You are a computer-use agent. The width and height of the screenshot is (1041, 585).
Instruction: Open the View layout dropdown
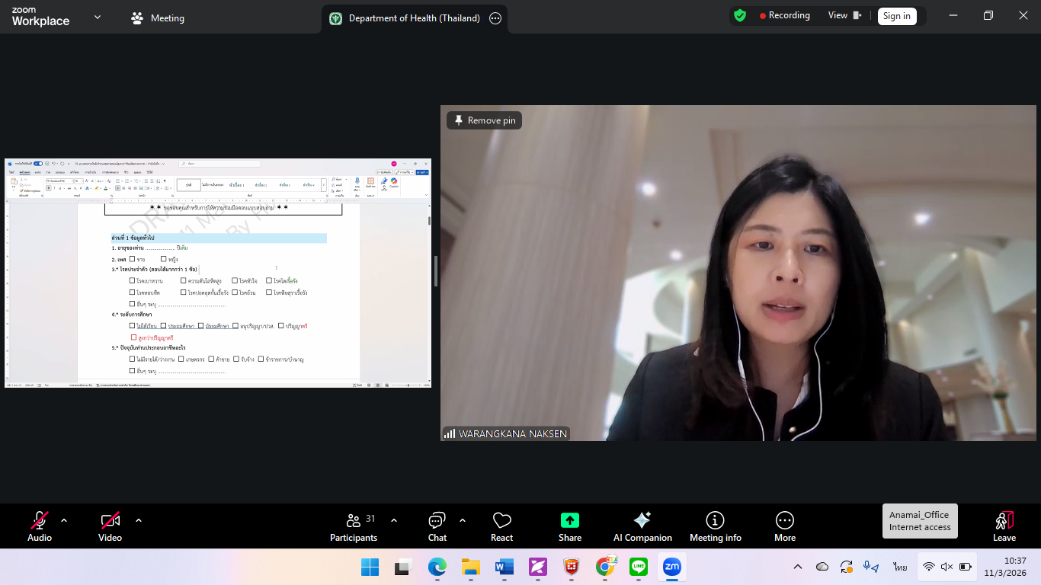[x=844, y=16]
